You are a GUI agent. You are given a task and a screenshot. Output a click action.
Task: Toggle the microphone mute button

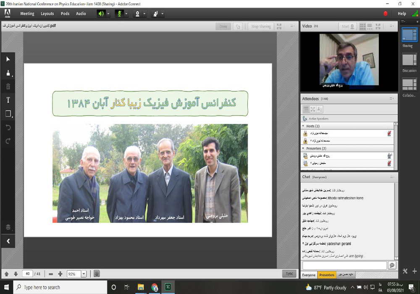119,13
